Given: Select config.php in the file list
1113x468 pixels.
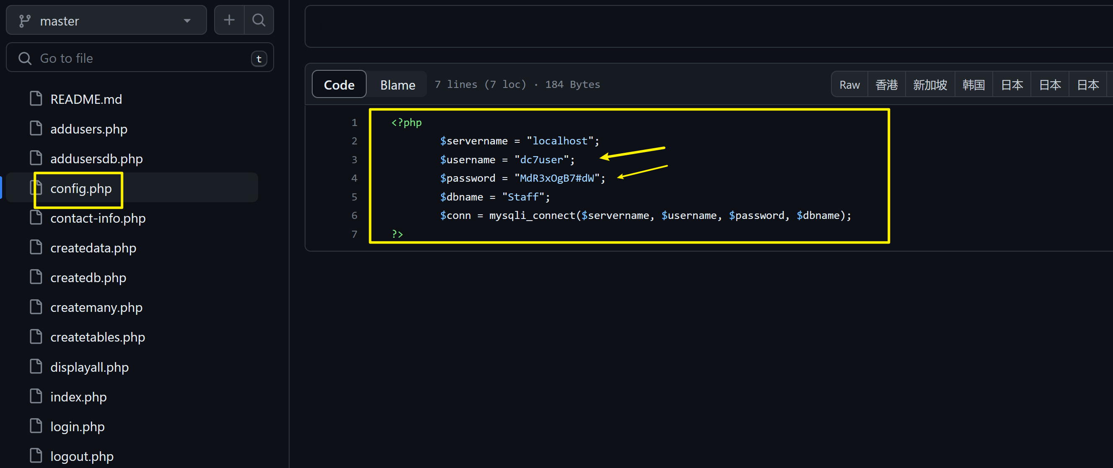Looking at the screenshot, I should click(x=81, y=189).
